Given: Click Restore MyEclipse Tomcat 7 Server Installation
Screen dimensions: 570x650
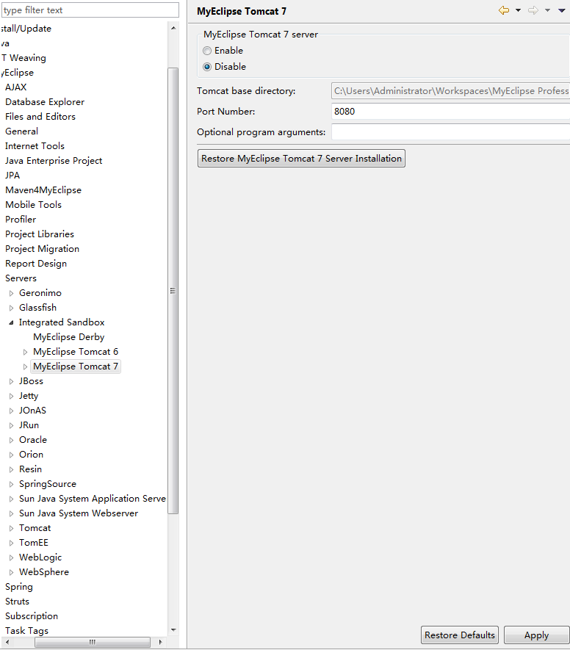Looking at the screenshot, I should [x=301, y=159].
